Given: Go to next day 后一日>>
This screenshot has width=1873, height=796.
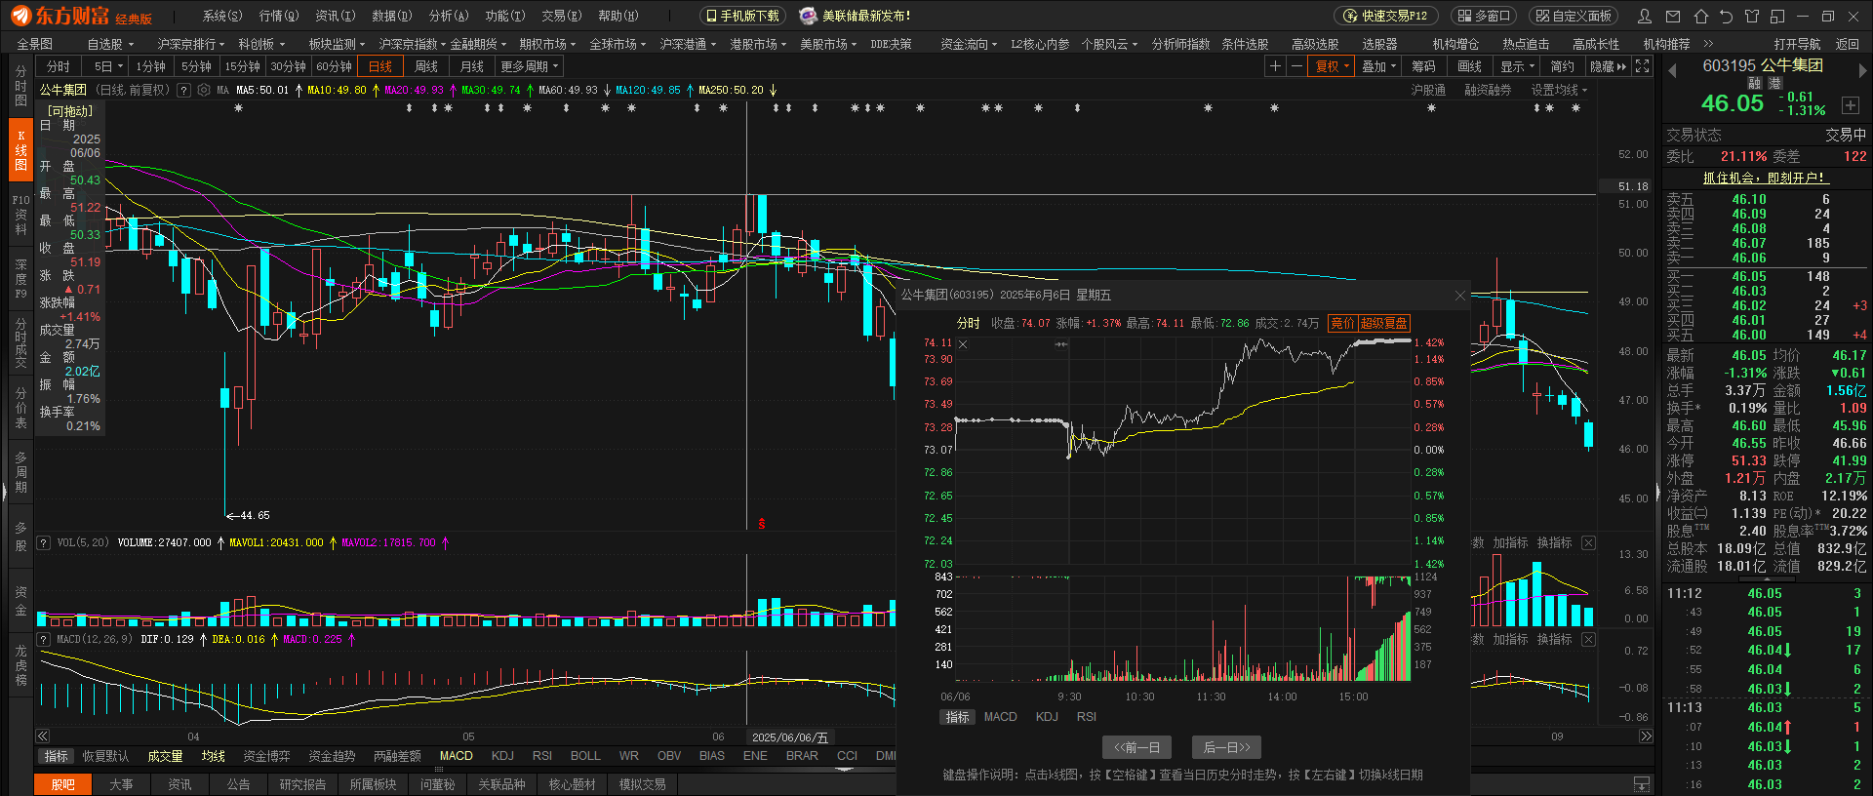Looking at the screenshot, I should (x=1227, y=747).
